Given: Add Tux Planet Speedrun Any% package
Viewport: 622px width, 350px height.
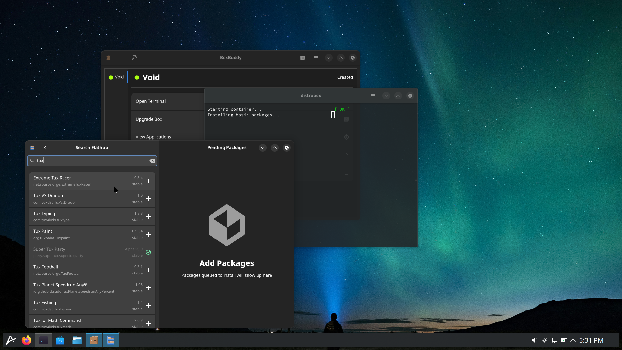Looking at the screenshot, I should tap(148, 288).
